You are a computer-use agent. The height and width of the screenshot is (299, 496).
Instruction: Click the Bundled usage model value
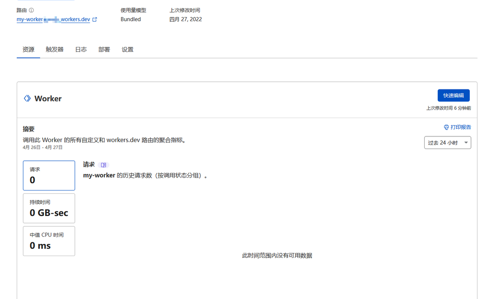point(131,19)
